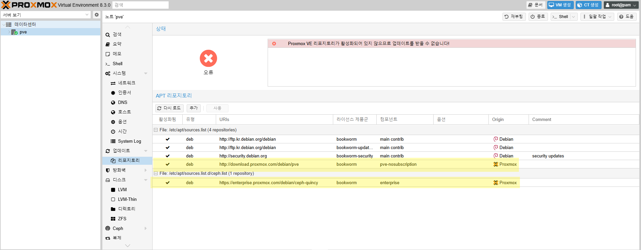Open the 메모 menu item
Screen dimensions: 641x250
coord(127,54)
